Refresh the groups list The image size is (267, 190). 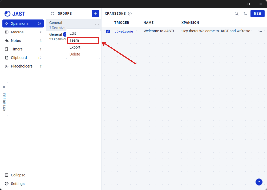(52, 14)
